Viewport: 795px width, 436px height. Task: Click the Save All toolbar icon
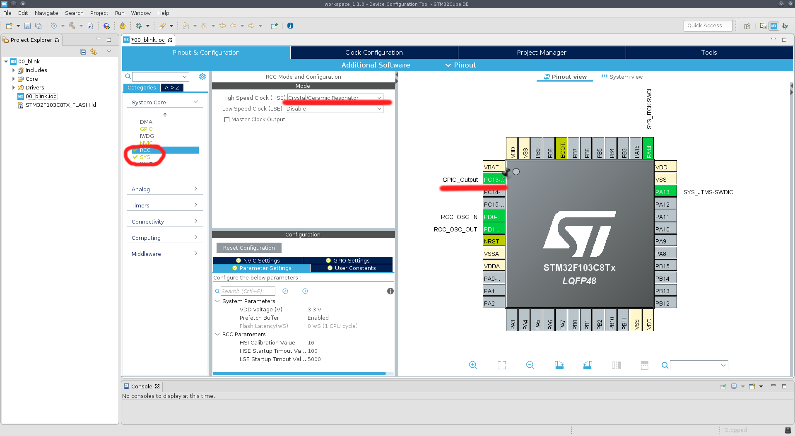pos(38,26)
